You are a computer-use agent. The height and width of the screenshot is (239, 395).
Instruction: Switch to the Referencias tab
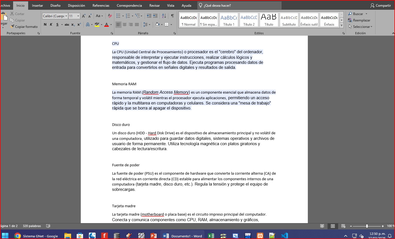tap(101, 6)
